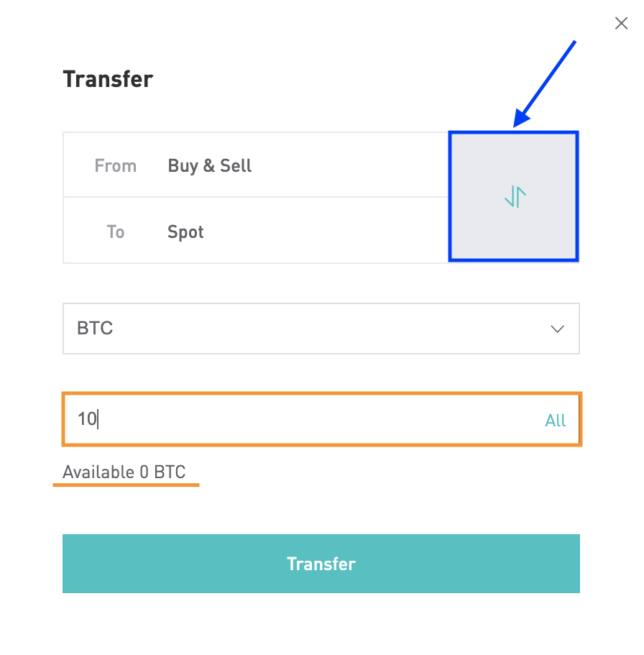
Task: Click the gray swap direction panel
Action: (x=514, y=196)
